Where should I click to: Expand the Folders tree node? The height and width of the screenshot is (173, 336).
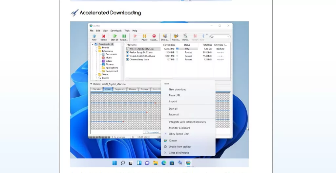[96, 48]
